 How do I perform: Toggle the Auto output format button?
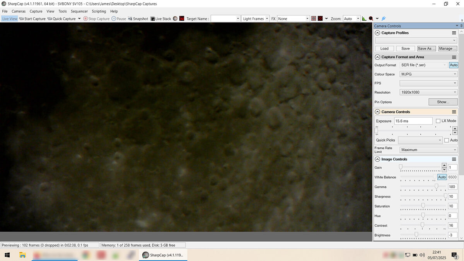[453, 65]
